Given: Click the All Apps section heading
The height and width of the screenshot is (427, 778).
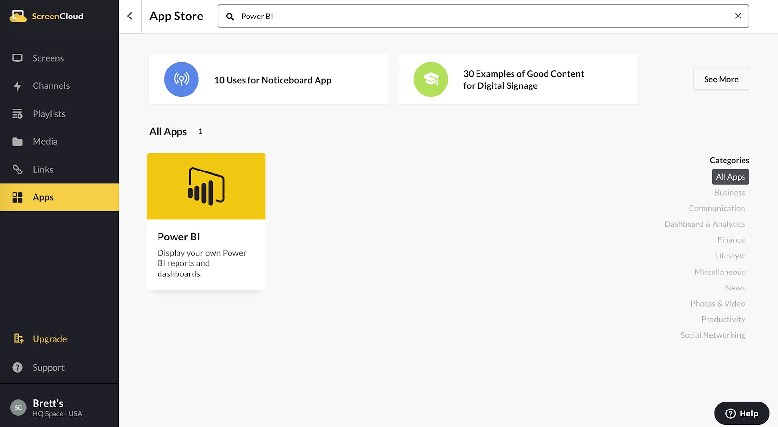Looking at the screenshot, I should tap(168, 132).
